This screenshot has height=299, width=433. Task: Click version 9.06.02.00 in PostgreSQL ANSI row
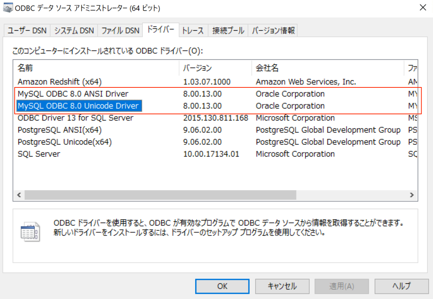[203, 130]
